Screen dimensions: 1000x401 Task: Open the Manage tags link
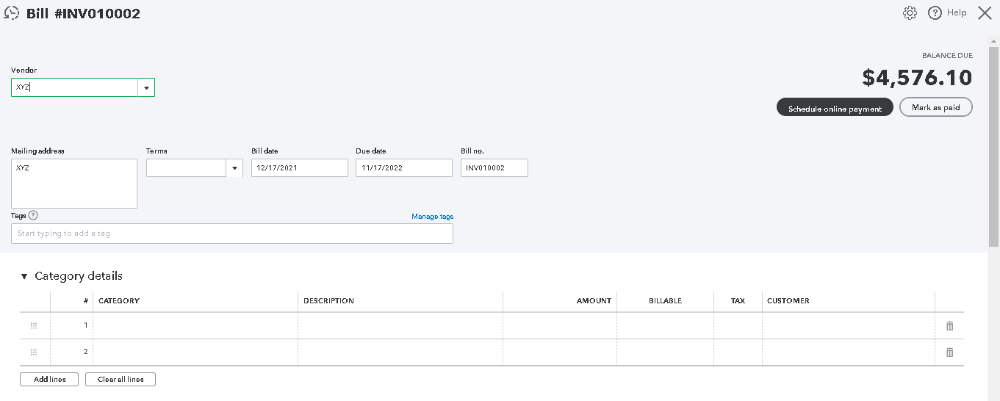coord(432,217)
